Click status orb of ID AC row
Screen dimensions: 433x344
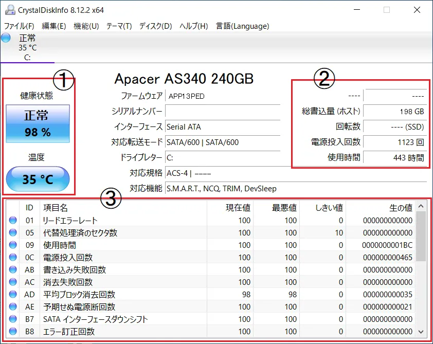tap(13, 282)
